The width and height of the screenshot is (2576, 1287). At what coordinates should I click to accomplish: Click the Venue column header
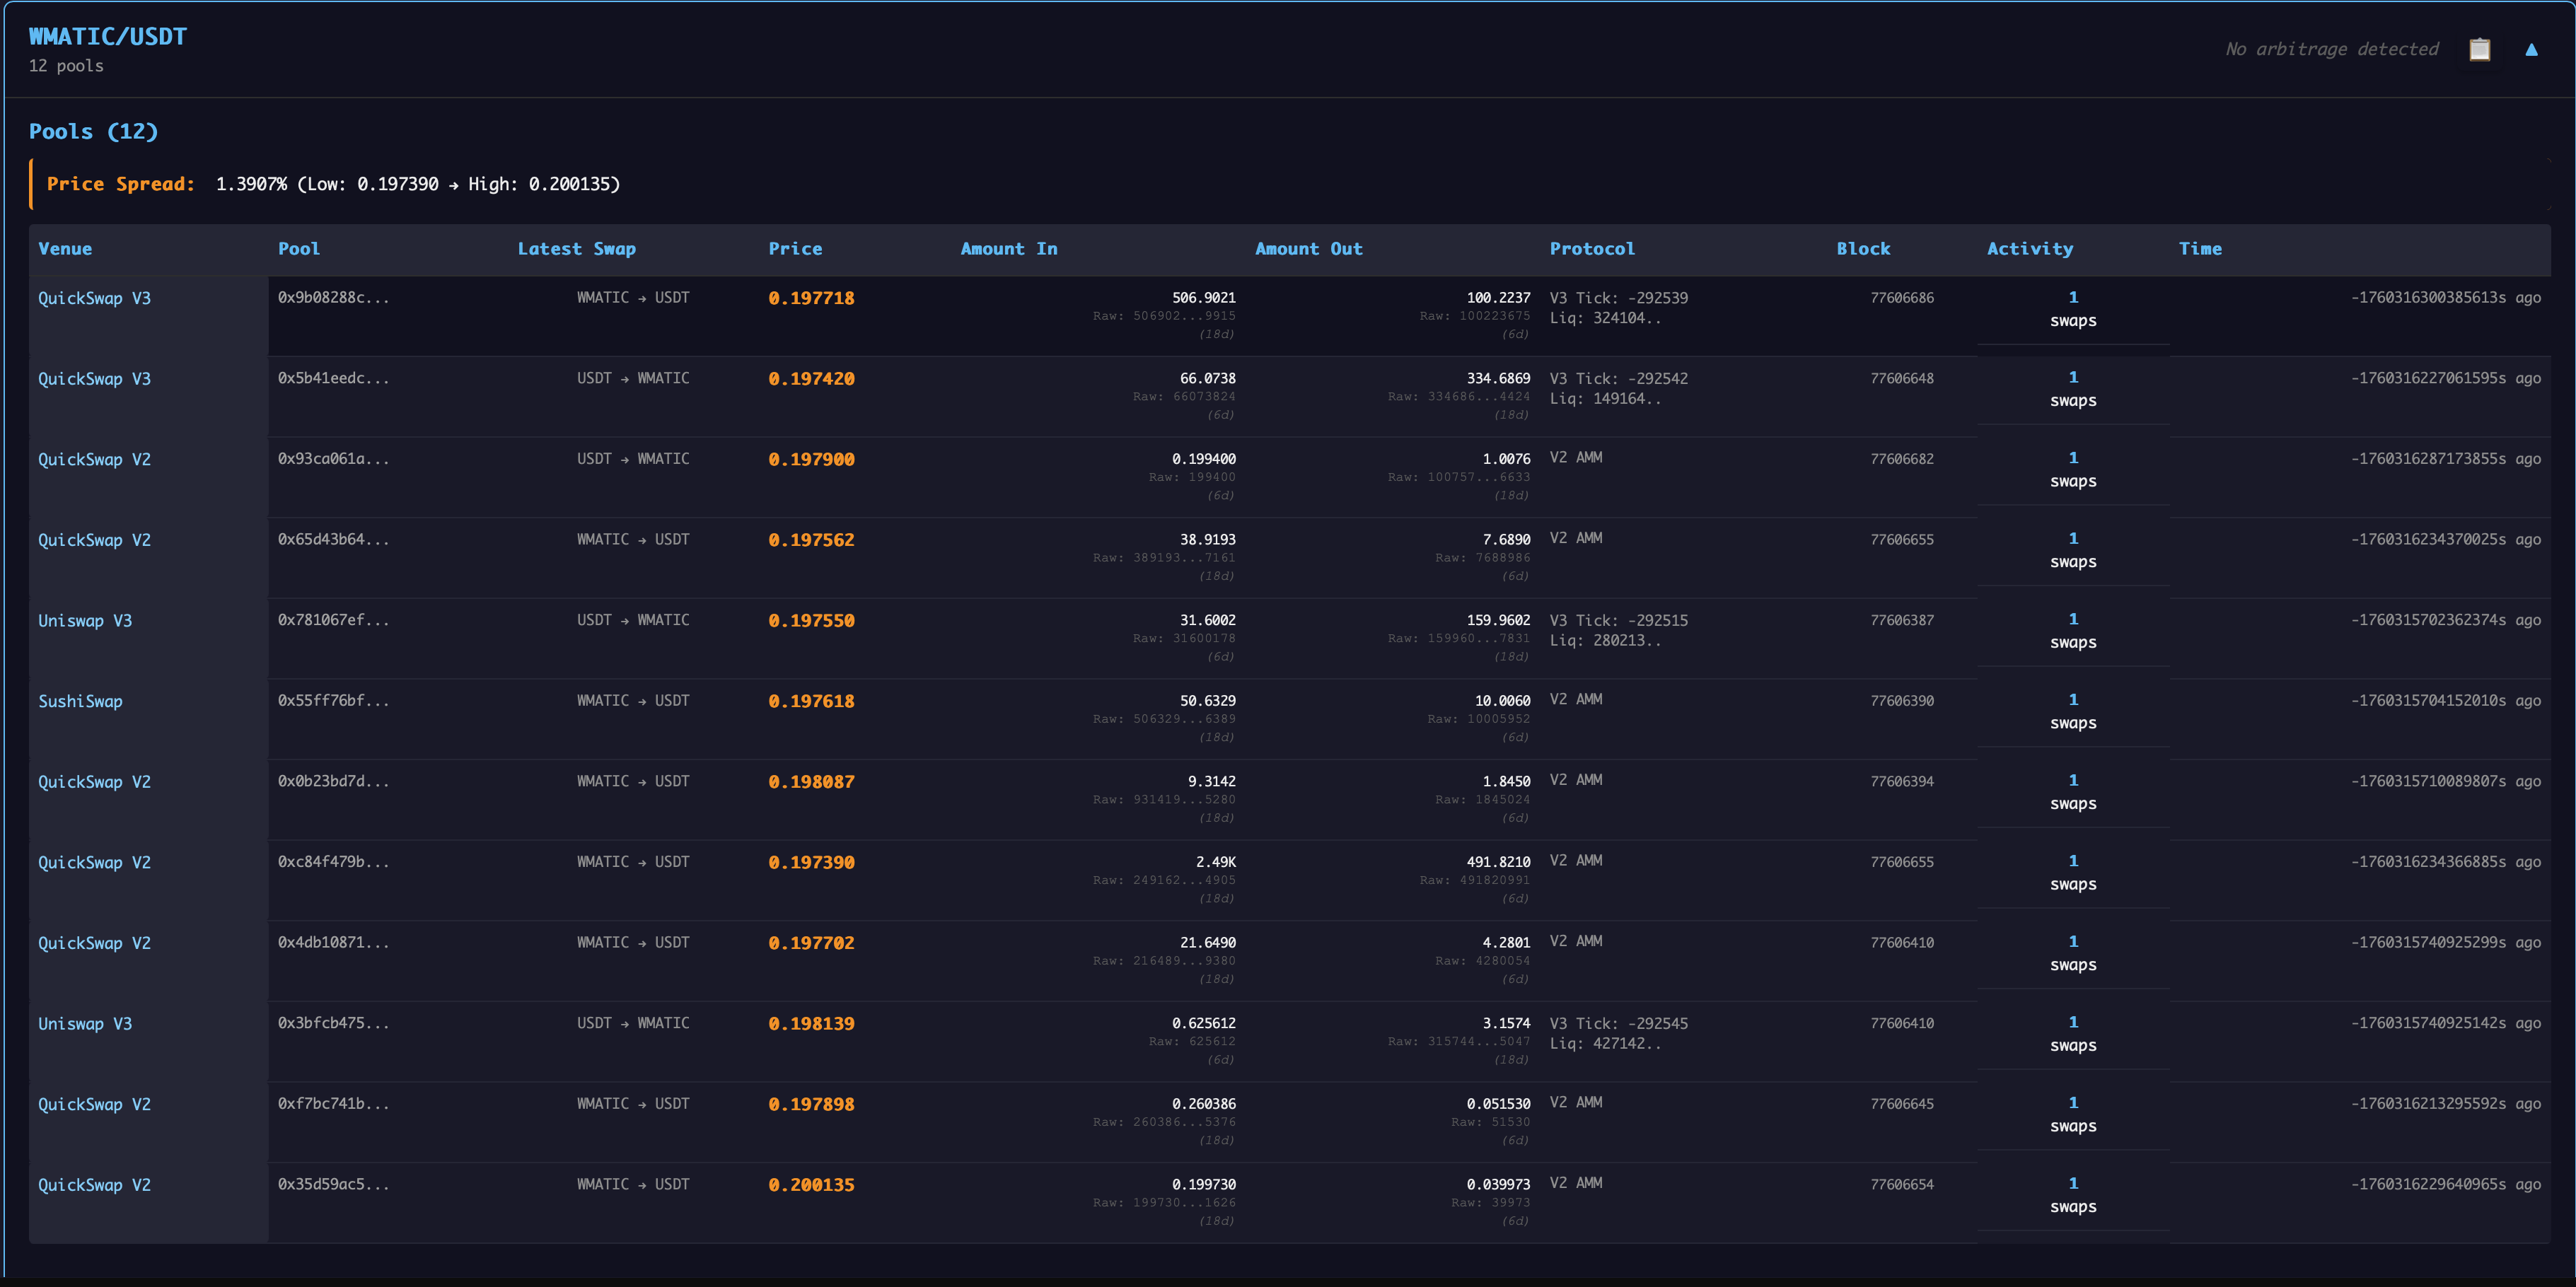(x=65, y=249)
